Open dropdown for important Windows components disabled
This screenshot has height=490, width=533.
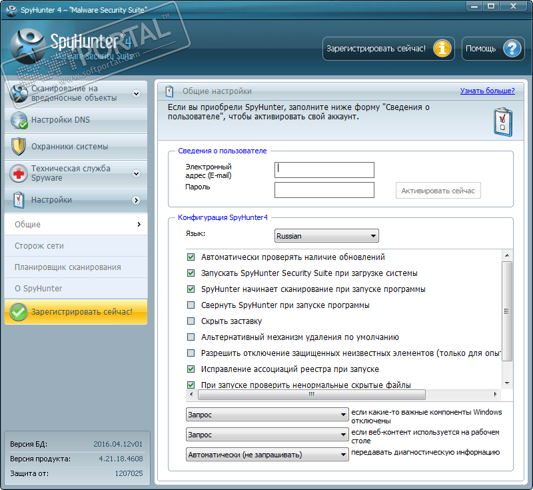(267, 415)
